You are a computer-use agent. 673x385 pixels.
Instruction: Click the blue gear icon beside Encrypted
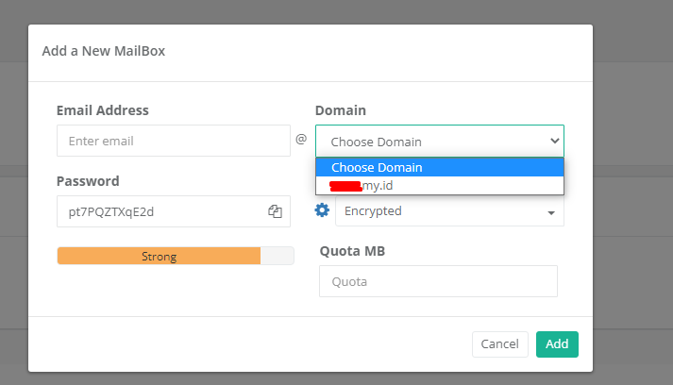pos(322,210)
